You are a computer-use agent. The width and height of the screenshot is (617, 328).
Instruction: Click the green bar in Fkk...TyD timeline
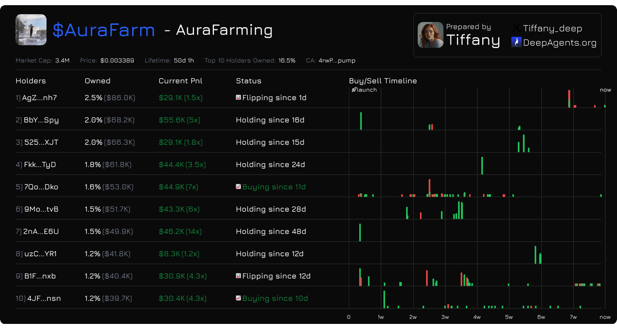[x=482, y=166]
